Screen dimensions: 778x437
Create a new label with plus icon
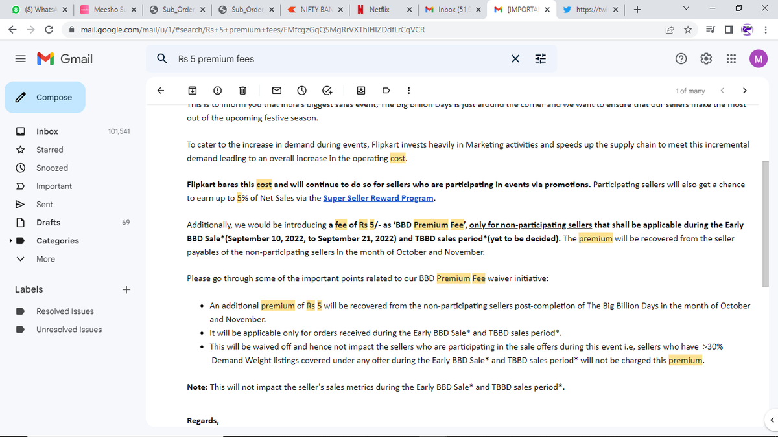pos(126,289)
